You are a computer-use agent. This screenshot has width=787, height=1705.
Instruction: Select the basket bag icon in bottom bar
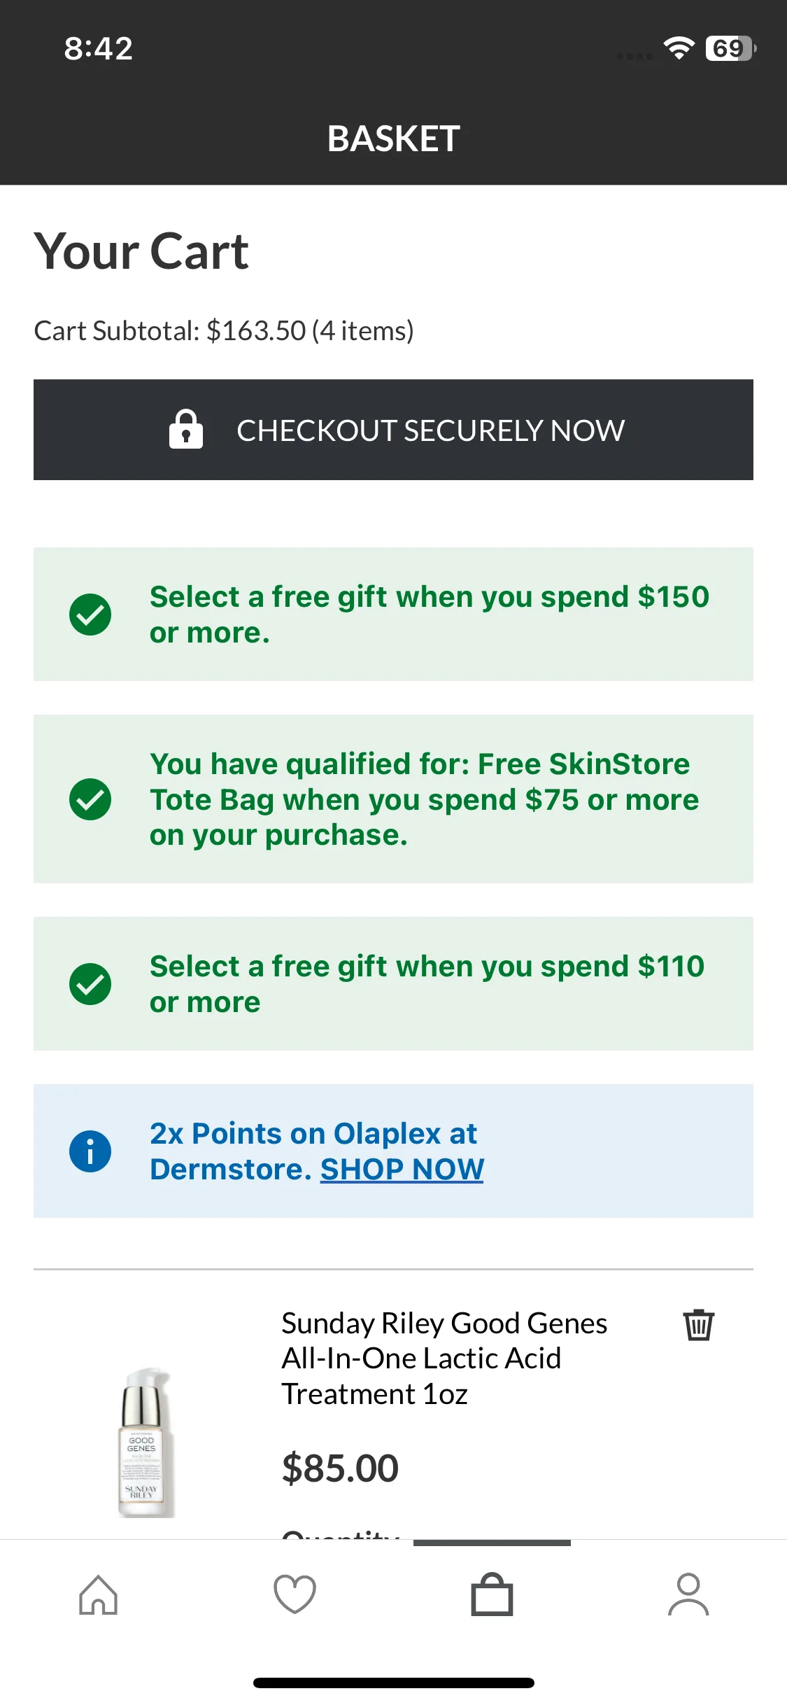(492, 1594)
